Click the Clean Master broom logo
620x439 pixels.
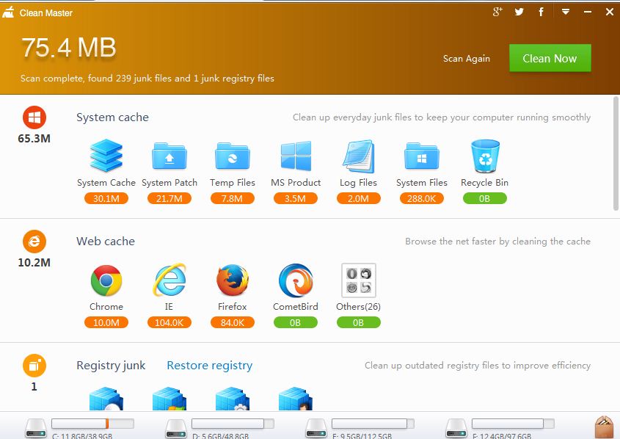(x=8, y=12)
